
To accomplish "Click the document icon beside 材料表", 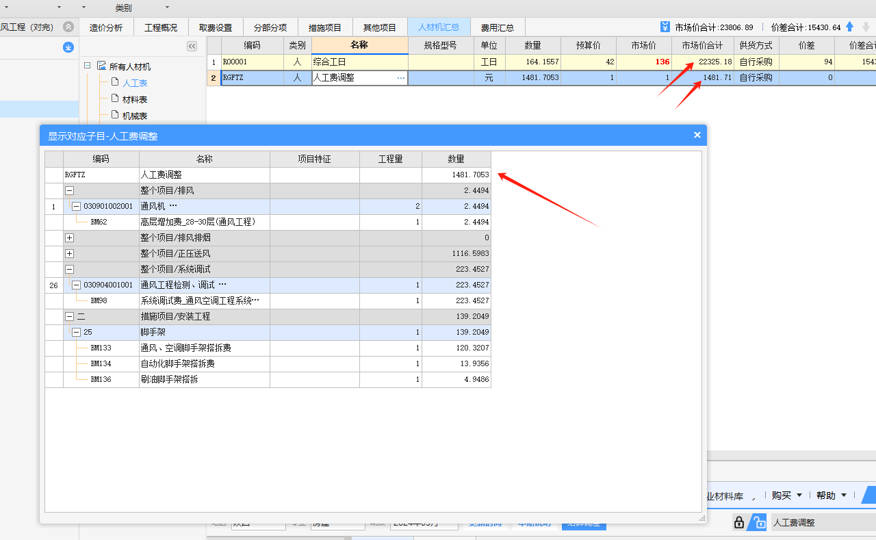I will point(115,99).
